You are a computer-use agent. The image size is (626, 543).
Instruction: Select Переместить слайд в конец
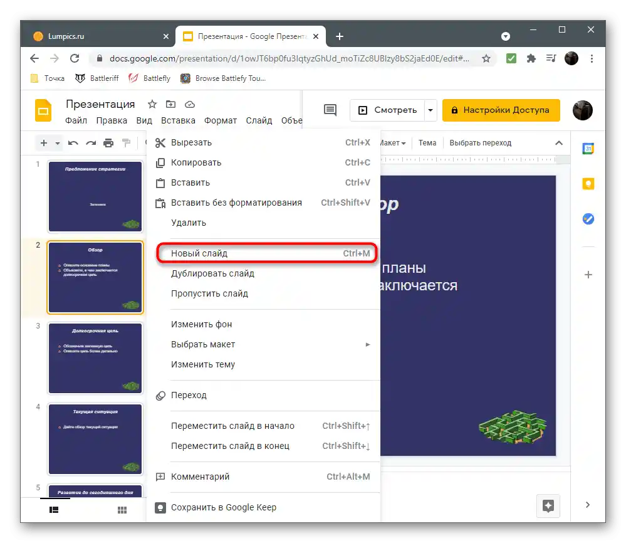pos(263,446)
